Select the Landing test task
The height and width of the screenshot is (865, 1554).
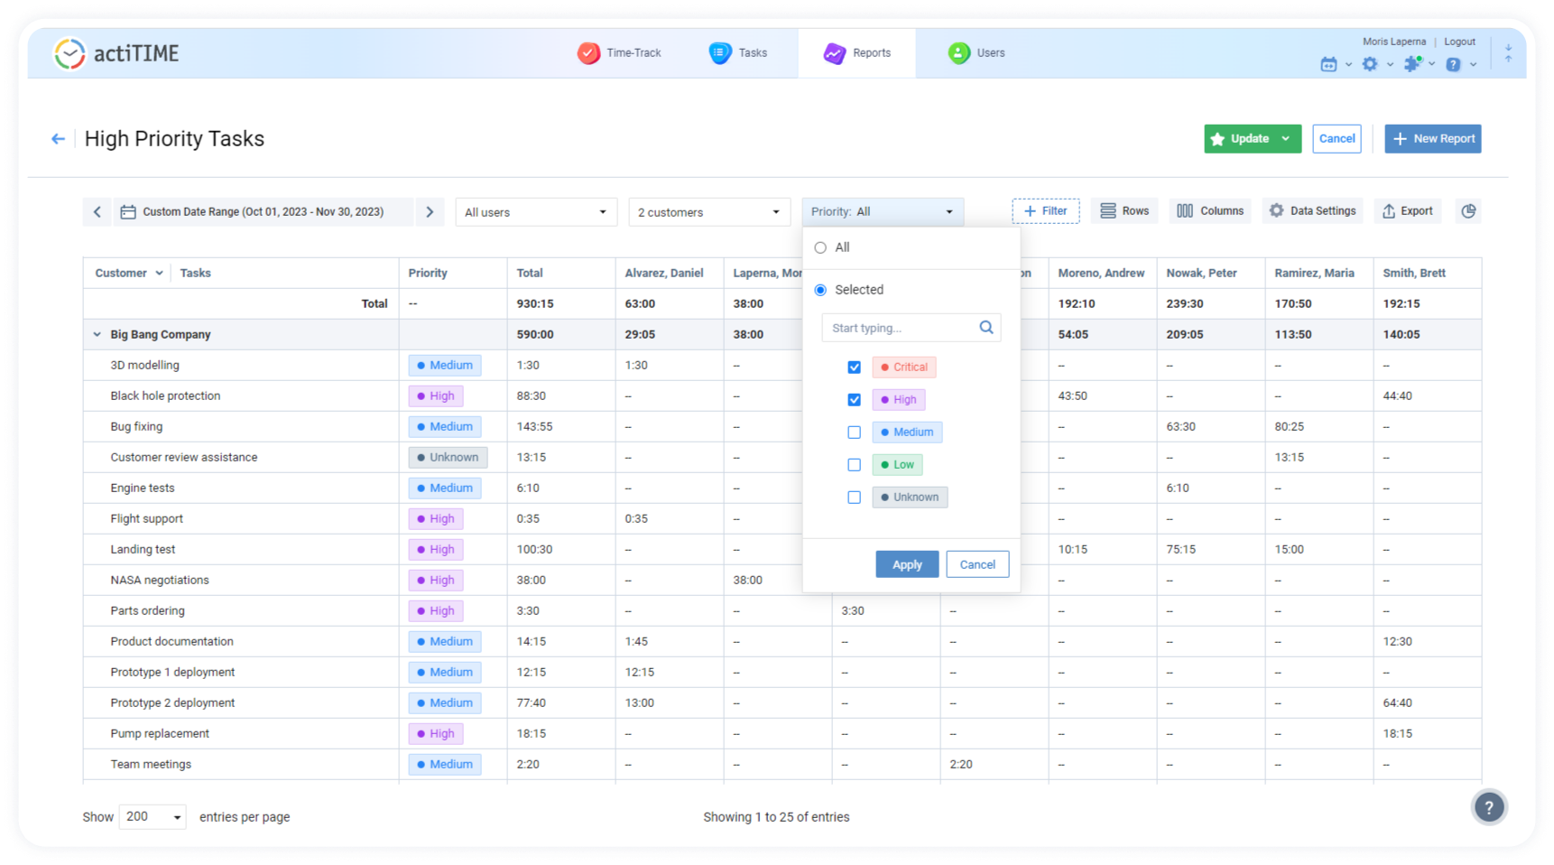(143, 550)
